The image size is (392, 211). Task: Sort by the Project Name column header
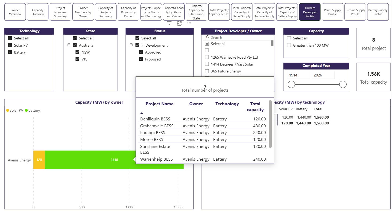coord(160,104)
